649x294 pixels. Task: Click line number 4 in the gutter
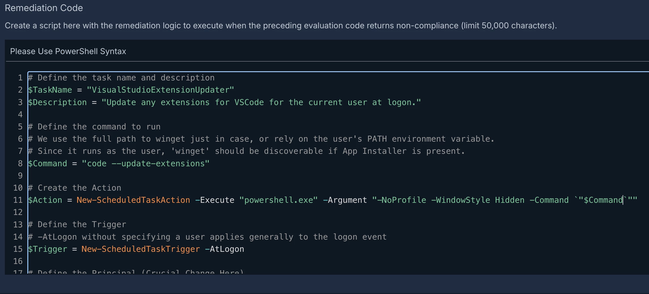click(20, 114)
